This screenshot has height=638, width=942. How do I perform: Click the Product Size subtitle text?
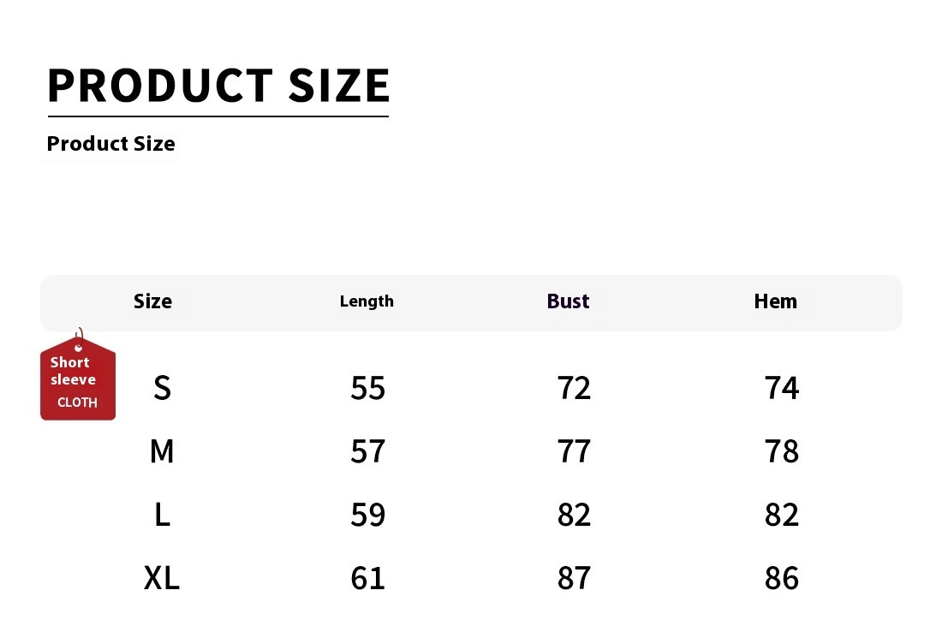click(111, 144)
